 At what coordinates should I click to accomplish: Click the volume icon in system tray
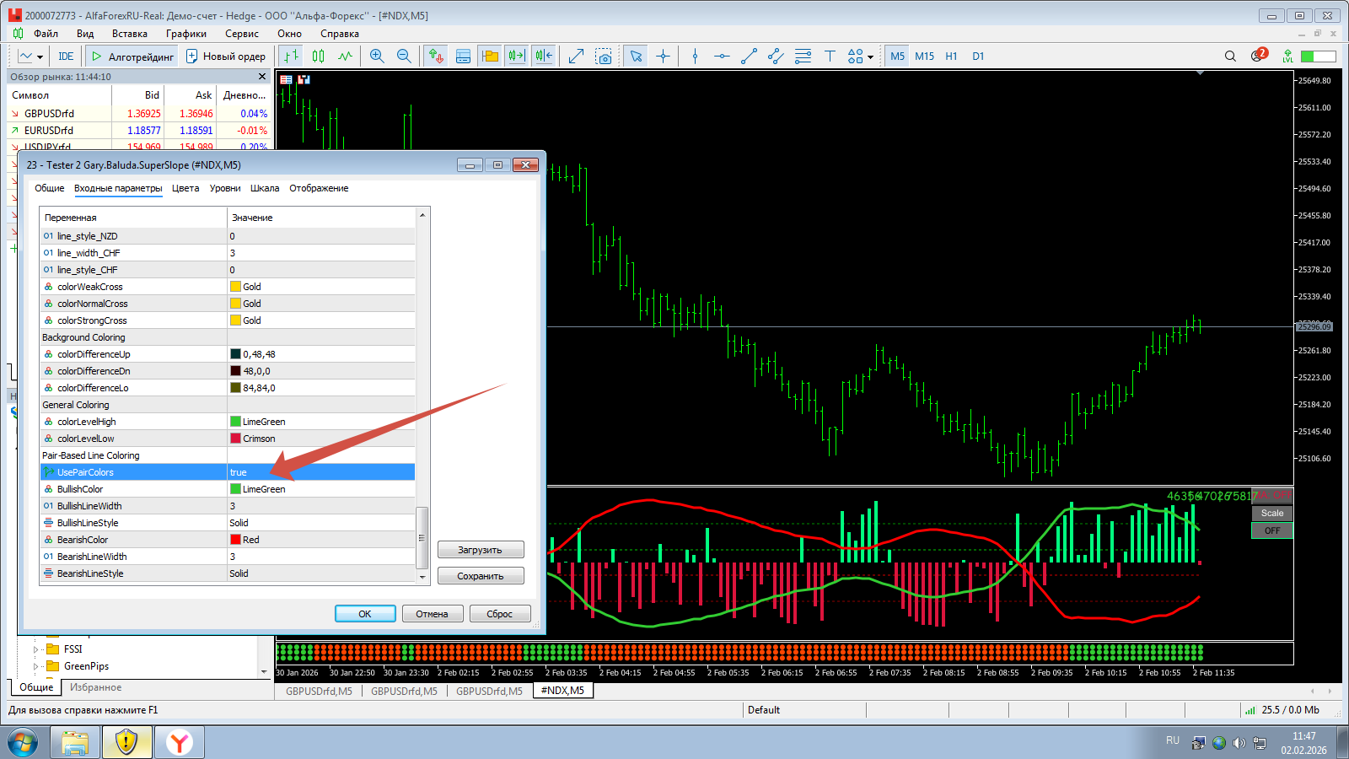pos(1239,743)
